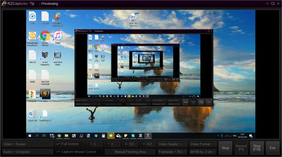Click the blue circular arrow file desktop icon

click(x=33, y=18)
